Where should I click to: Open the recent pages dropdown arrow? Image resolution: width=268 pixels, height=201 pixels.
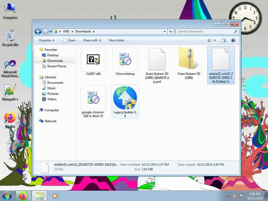click(51, 31)
